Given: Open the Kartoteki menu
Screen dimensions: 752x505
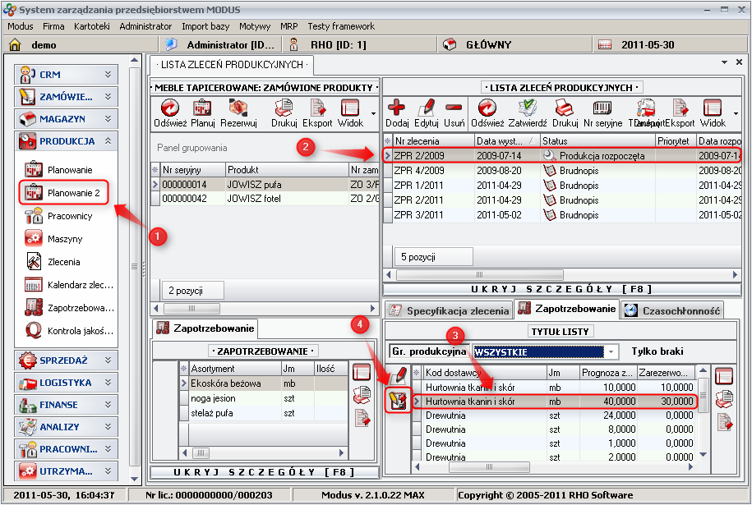Looking at the screenshot, I should click(91, 26).
